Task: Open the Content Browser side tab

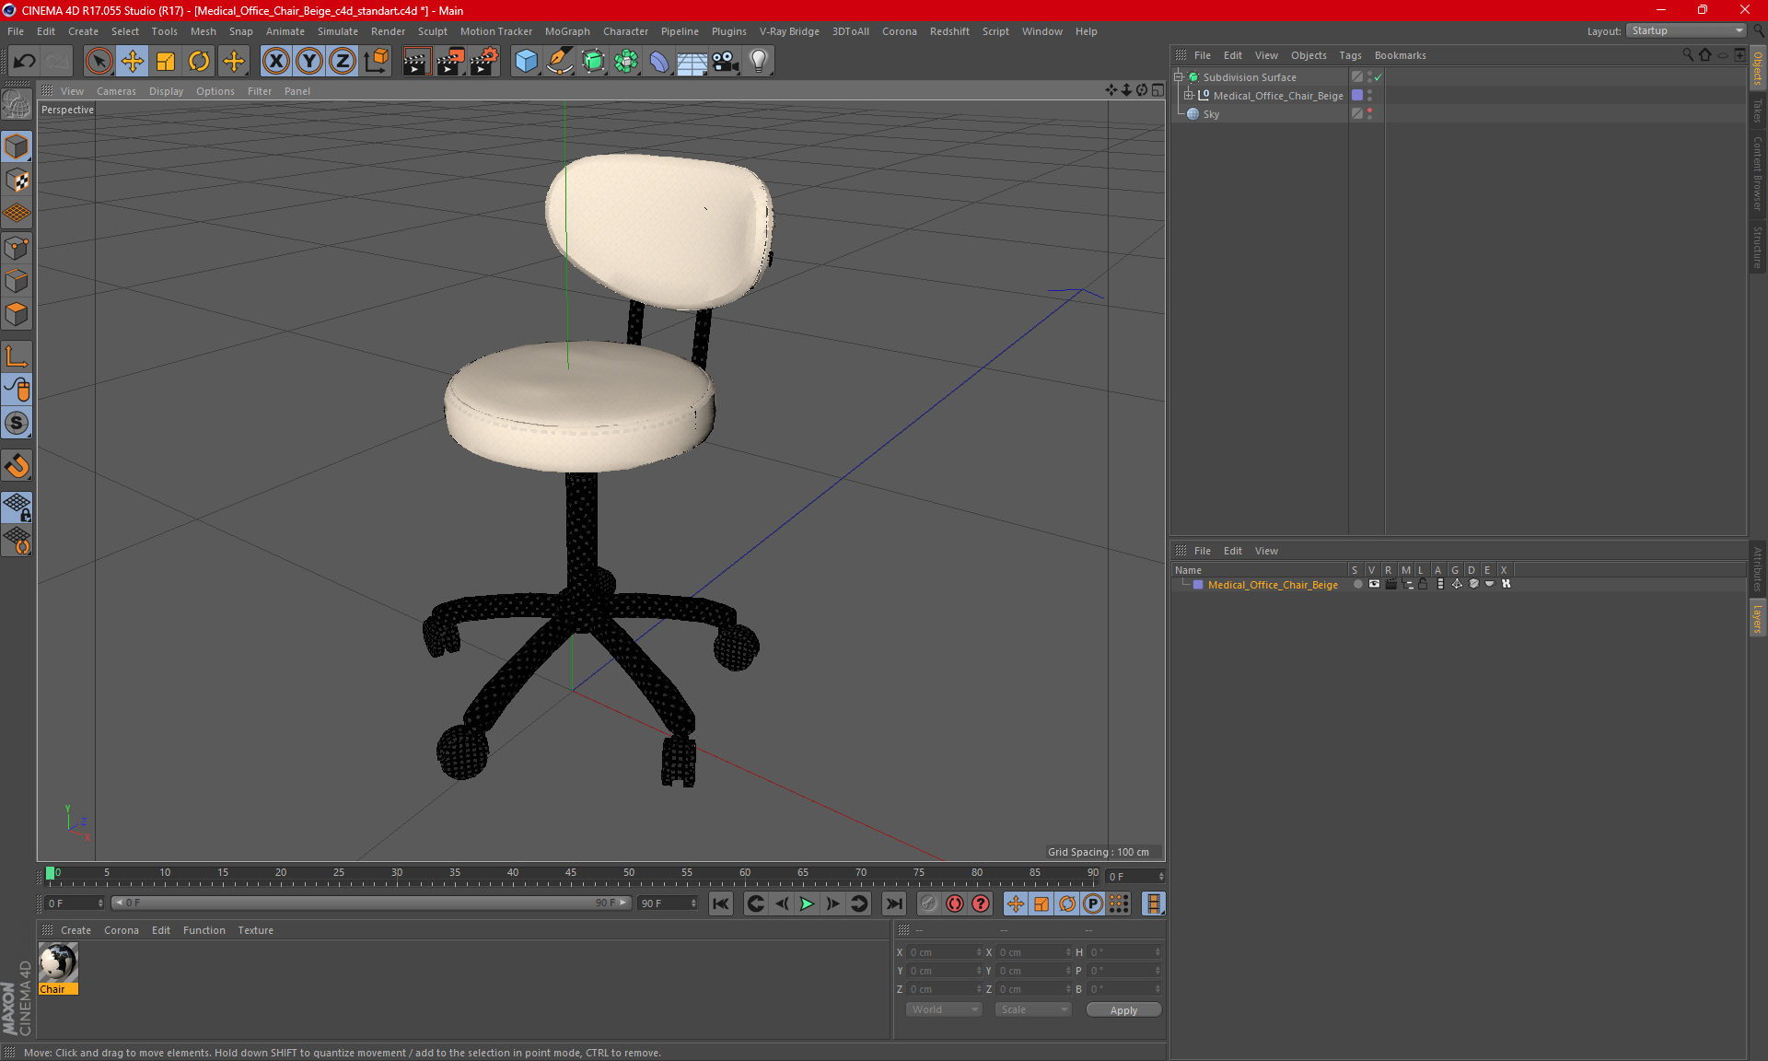Action: pyautogui.click(x=1757, y=173)
